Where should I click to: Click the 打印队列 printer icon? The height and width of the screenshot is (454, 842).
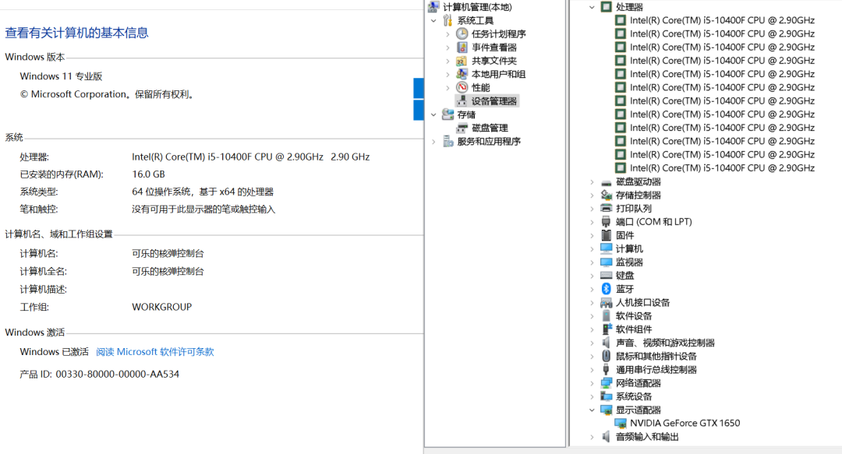[607, 209]
